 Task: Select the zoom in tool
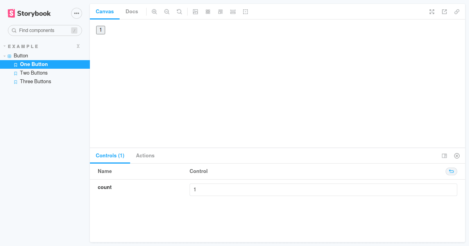click(x=154, y=12)
